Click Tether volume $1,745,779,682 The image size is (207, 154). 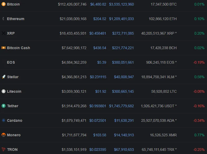point(122,106)
